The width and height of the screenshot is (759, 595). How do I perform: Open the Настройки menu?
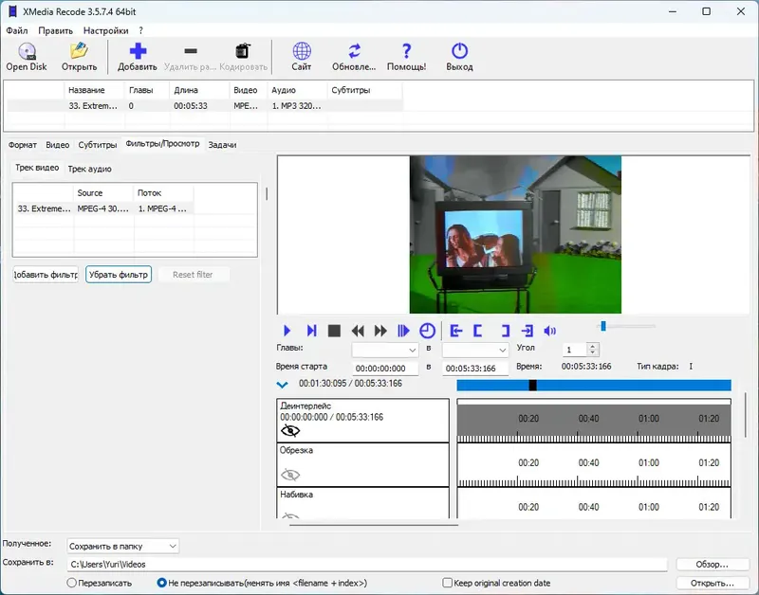105,30
